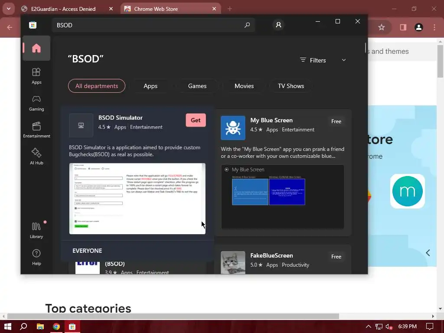Select the All departments filter
Image resolution: width=444 pixels, height=333 pixels.
[x=97, y=86]
